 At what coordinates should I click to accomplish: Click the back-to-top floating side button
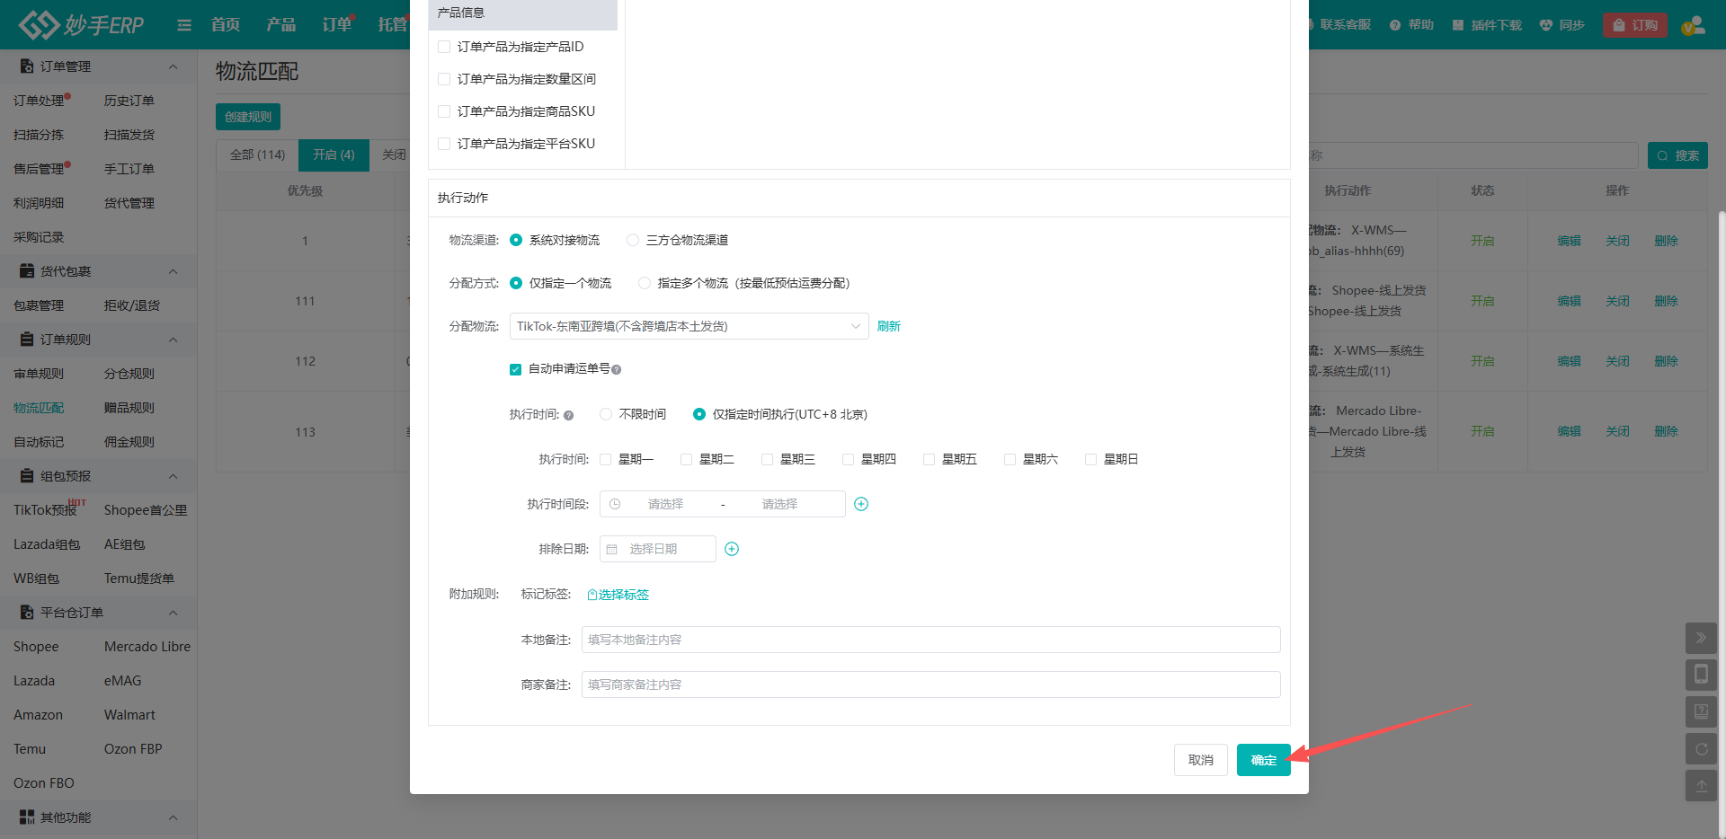click(x=1701, y=785)
